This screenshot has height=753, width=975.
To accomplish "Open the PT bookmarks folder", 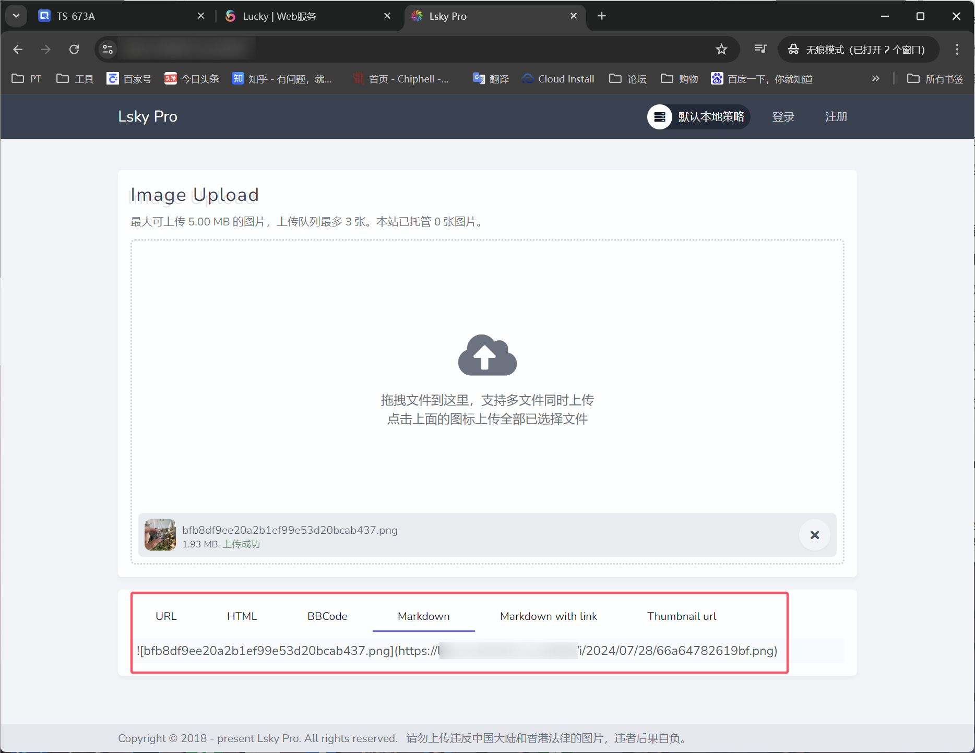I will [27, 79].
